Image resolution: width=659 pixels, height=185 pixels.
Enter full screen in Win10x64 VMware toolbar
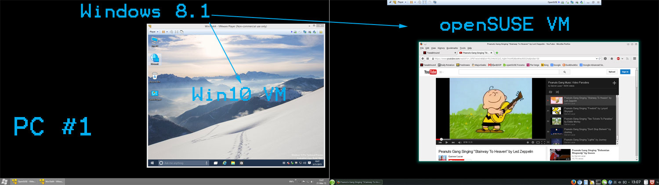(177, 32)
